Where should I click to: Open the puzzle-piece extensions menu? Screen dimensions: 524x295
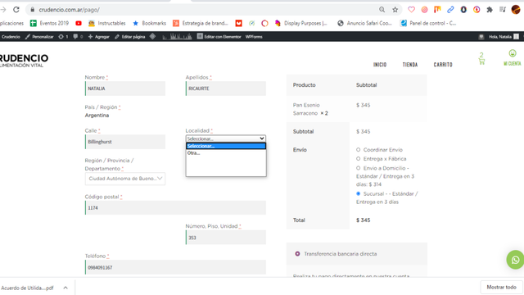[x=490, y=10]
